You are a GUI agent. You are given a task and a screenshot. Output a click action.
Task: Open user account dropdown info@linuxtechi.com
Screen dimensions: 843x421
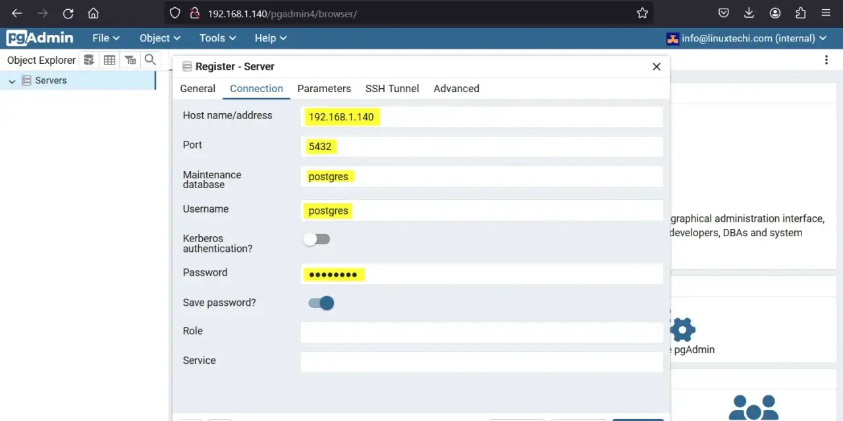[747, 38]
